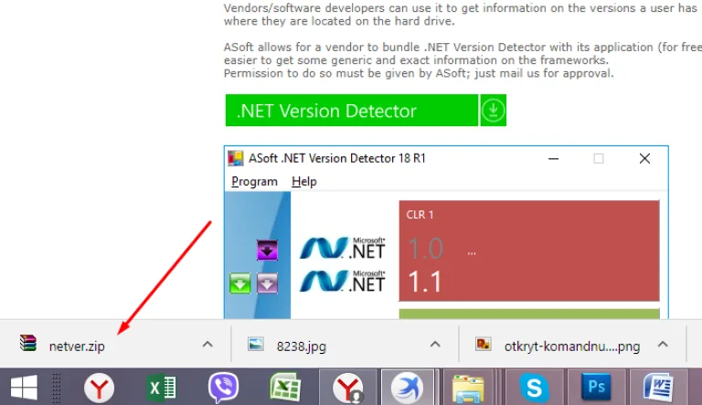Open Yandex Browser with user badge icon
This screenshot has height=405, width=702.
pos(347,387)
